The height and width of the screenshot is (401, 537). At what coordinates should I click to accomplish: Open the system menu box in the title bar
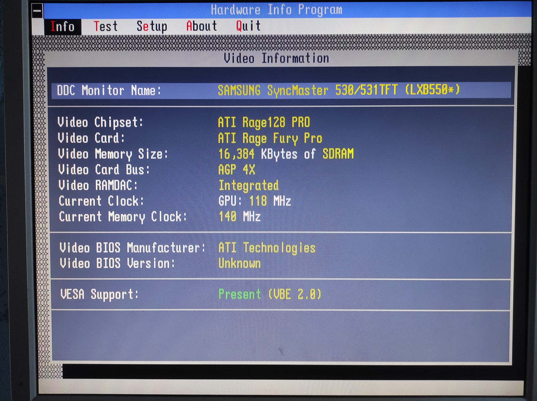pos(36,11)
